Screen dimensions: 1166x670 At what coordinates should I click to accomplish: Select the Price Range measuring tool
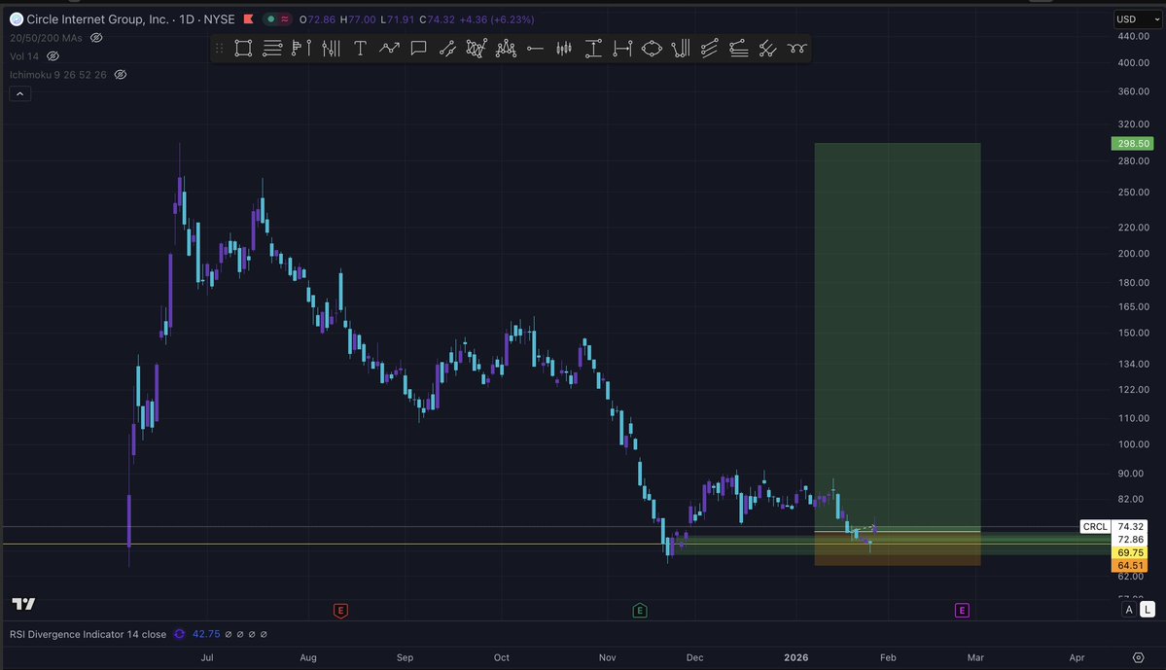tap(593, 49)
